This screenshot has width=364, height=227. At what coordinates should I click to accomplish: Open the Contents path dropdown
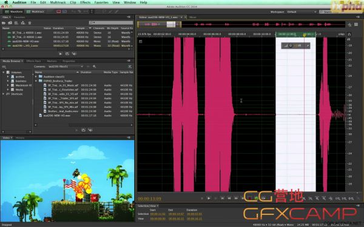pyautogui.click(x=66, y=67)
